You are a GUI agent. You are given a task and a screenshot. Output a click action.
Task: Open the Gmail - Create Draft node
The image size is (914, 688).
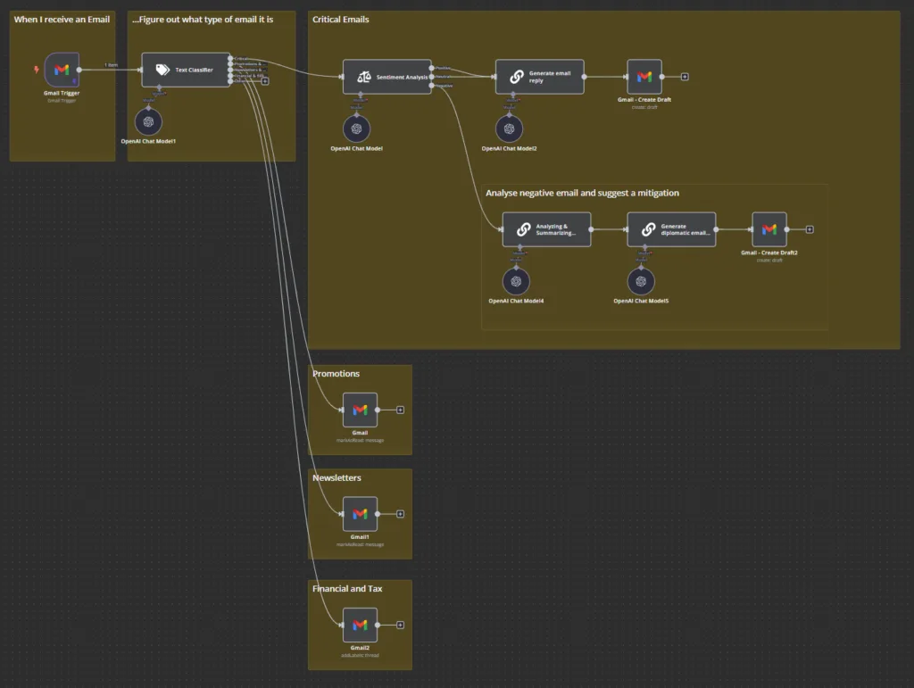click(x=644, y=77)
